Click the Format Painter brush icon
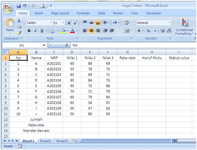197x150 pixels. coord(19,33)
